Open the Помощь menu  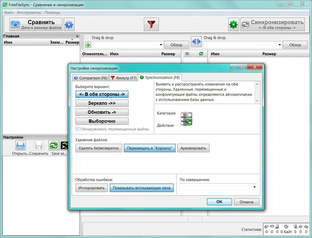[52, 12]
